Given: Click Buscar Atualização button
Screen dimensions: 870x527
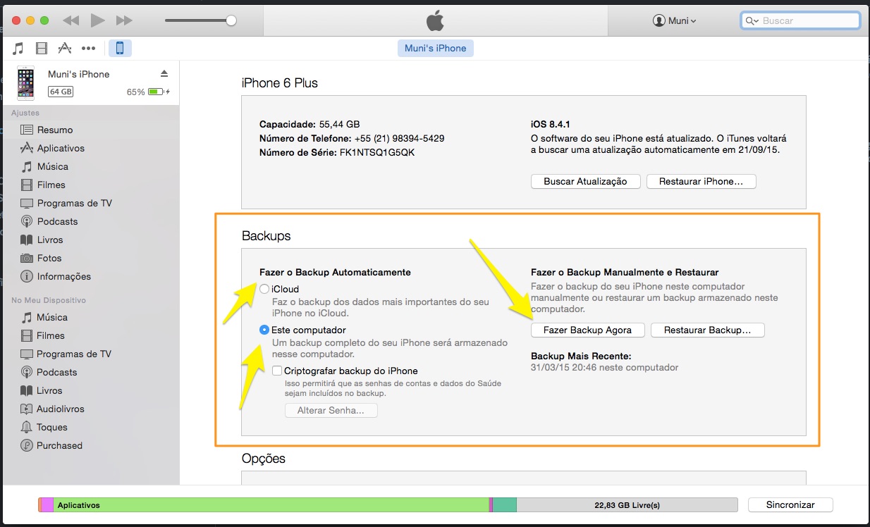Looking at the screenshot, I should pos(585,181).
